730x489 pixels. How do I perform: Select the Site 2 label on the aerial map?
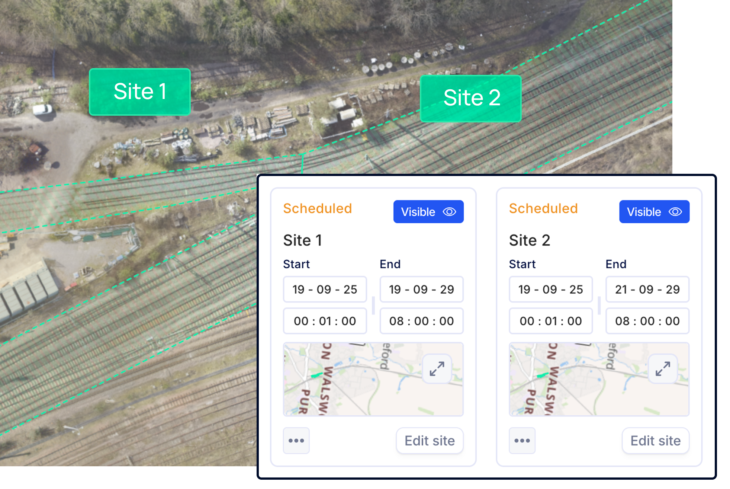471,98
